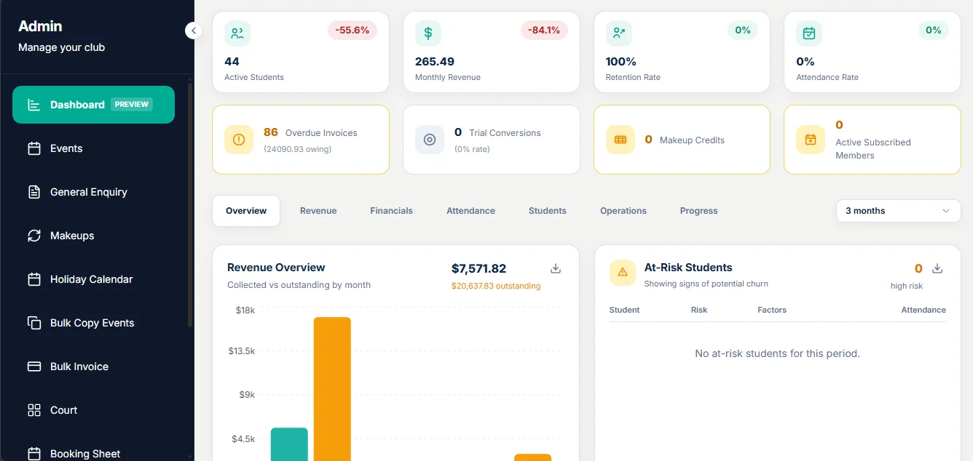Open Holiday Calendar in sidebar
This screenshot has height=461, width=973.
click(x=93, y=279)
